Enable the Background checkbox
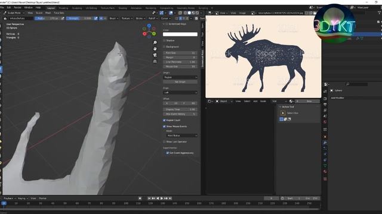 click(164, 46)
